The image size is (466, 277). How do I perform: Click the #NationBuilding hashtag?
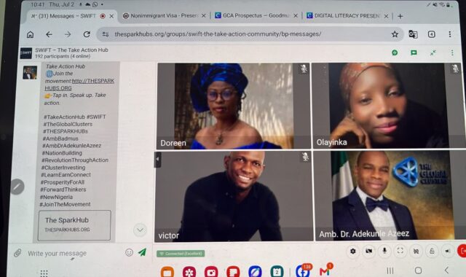click(x=62, y=153)
